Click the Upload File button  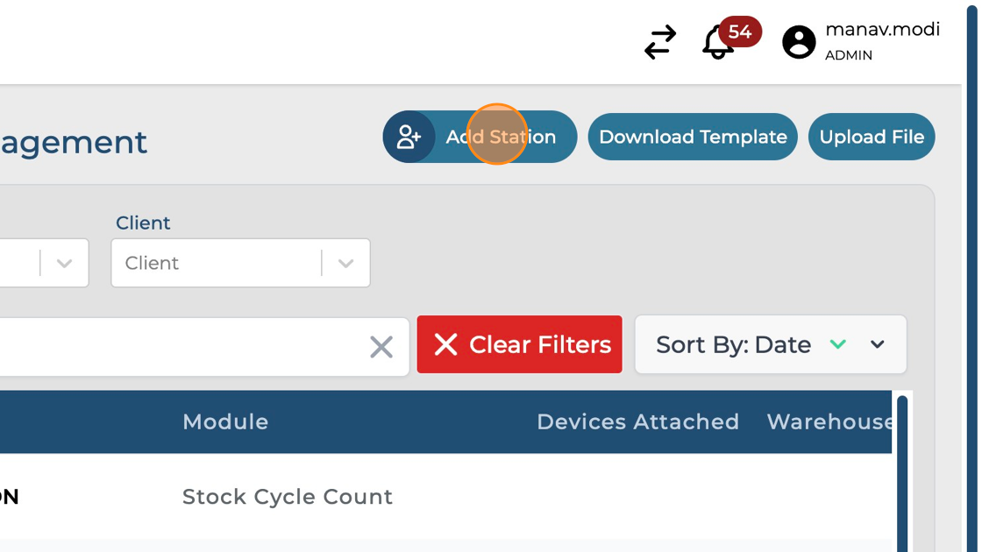[872, 137]
